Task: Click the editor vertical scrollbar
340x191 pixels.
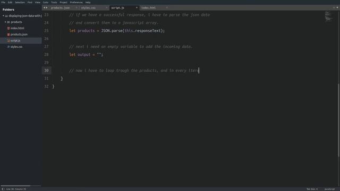Action: (339, 120)
